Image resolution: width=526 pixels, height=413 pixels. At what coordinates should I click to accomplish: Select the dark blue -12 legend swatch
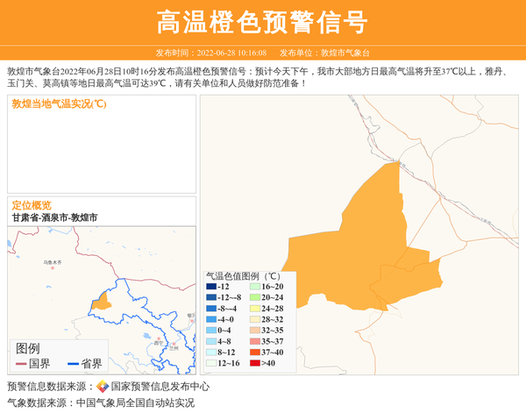point(212,287)
